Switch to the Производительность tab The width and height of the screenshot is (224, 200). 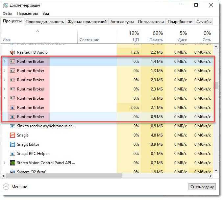pos(45,22)
